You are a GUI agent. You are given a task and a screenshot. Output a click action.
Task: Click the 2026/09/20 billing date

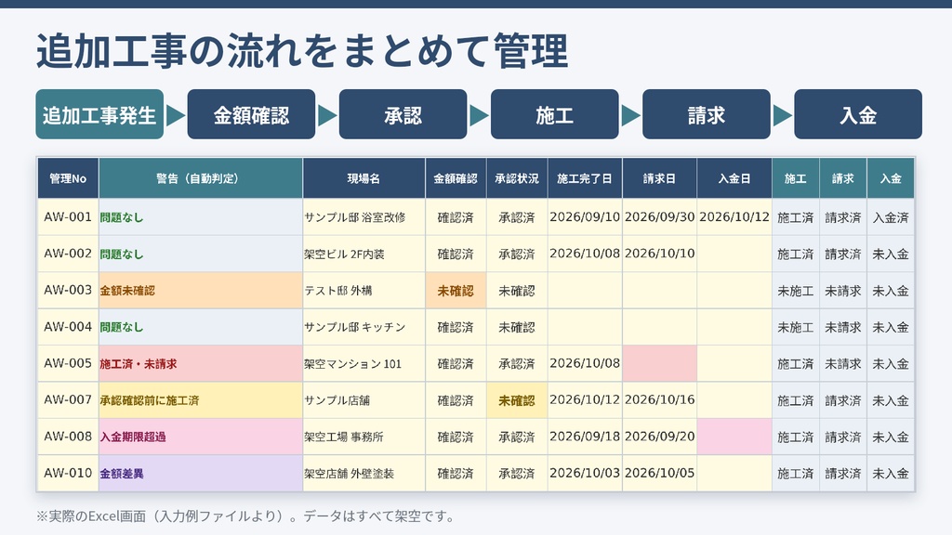point(659,437)
